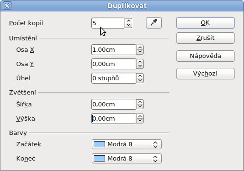The image size is (244, 171).
Task: Click into the Šířka field
Action: pyautogui.click(x=114, y=104)
